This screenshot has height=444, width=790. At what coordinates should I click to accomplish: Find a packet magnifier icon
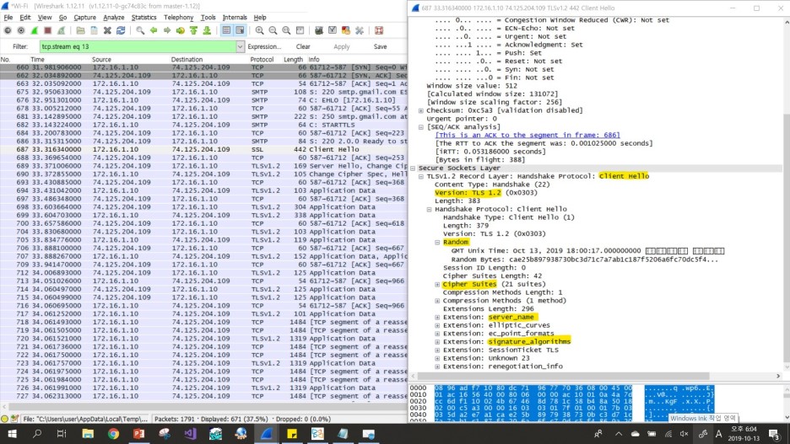(x=140, y=30)
